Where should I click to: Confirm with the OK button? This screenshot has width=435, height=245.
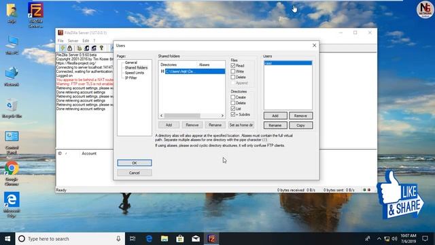(135, 163)
